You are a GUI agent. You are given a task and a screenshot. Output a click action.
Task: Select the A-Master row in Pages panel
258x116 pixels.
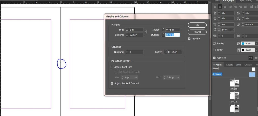[x=217, y=74]
